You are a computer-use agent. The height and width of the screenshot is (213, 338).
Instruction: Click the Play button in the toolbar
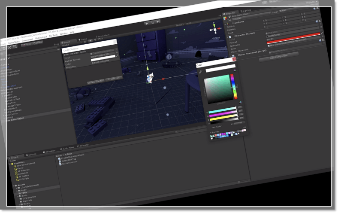[x=147, y=24]
